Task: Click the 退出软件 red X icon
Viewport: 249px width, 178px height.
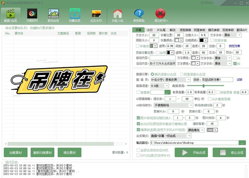Action: [x=160, y=16]
